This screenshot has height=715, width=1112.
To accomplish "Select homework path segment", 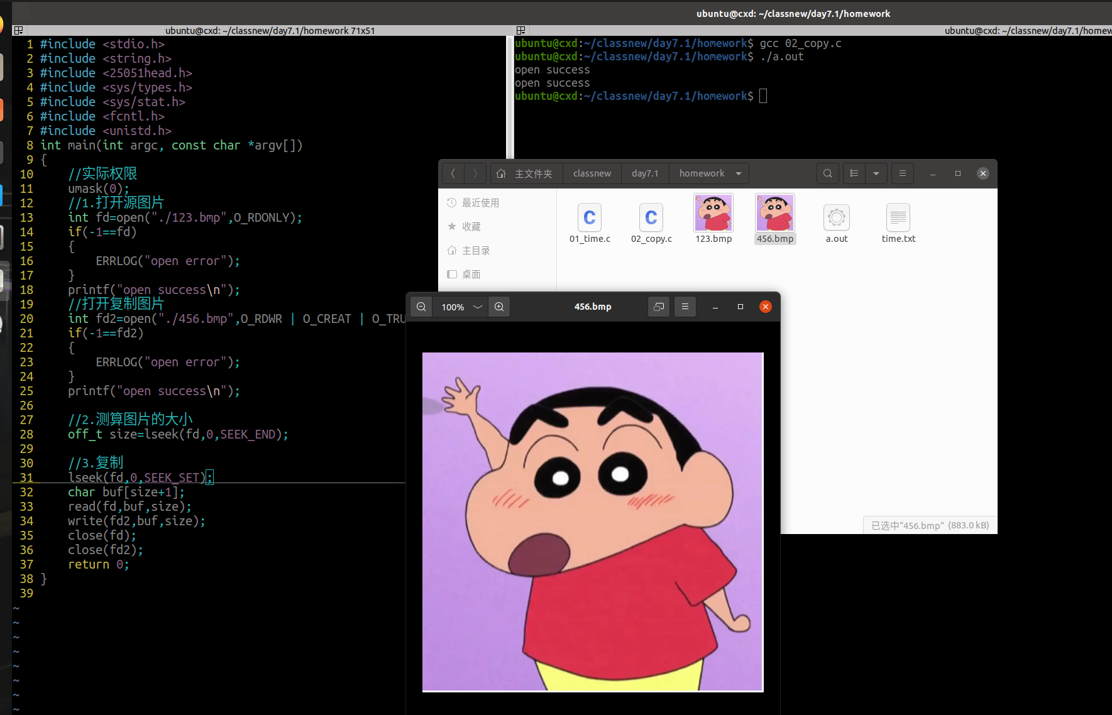I will coord(702,173).
